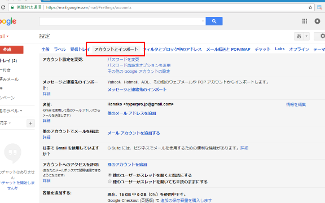This screenshot has height=203, width=325.
Task: Click the extension icon beside the star
Action: pos(319,7)
